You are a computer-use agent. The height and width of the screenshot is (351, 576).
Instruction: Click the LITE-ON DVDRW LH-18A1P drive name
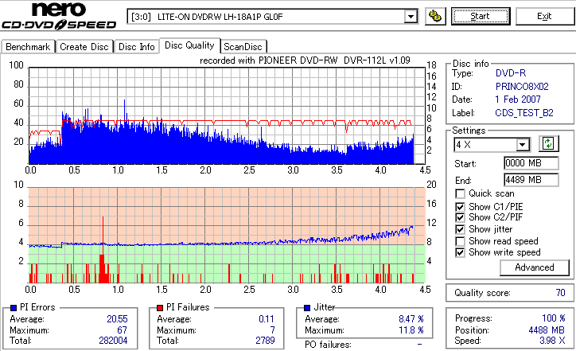point(220,17)
